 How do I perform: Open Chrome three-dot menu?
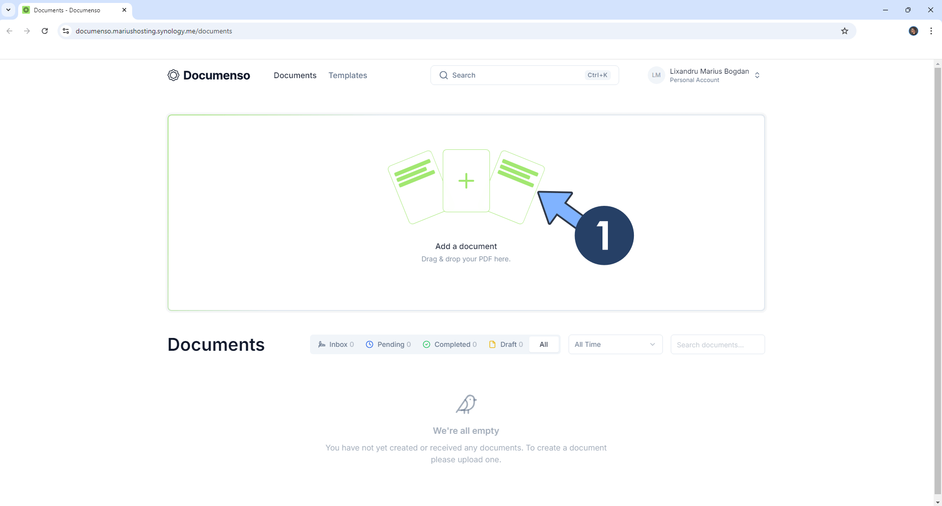tap(931, 31)
